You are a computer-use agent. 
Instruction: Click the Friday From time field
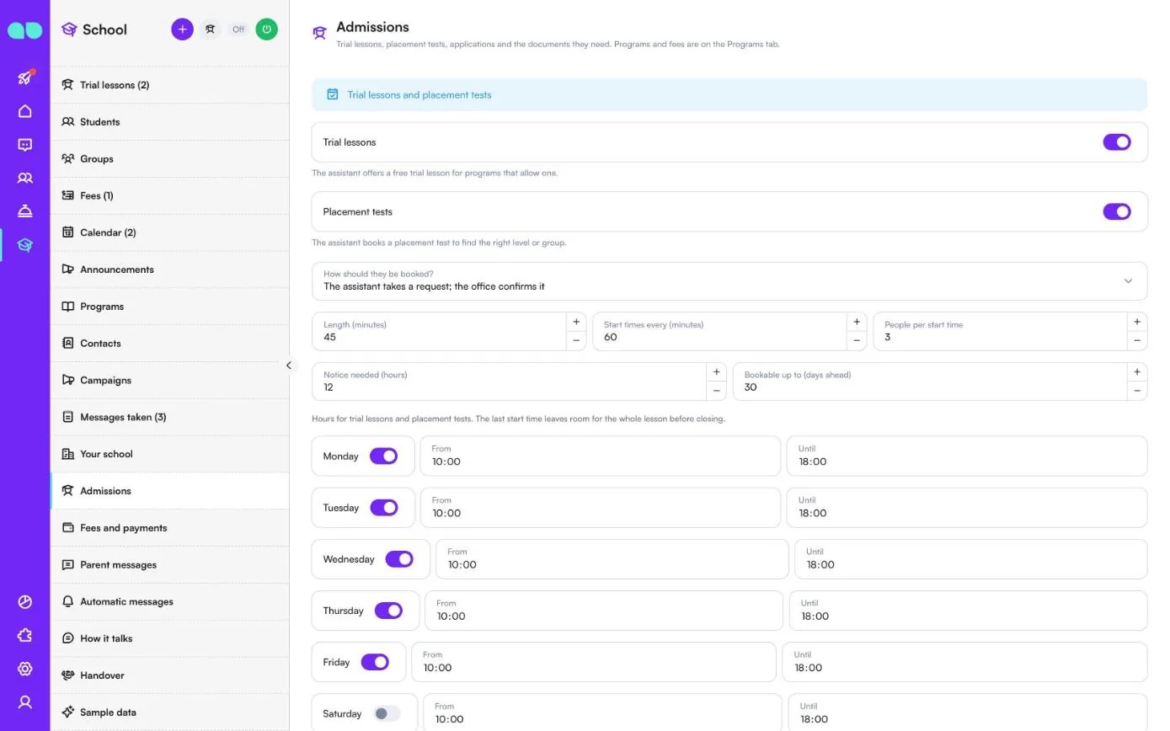[x=594, y=662]
